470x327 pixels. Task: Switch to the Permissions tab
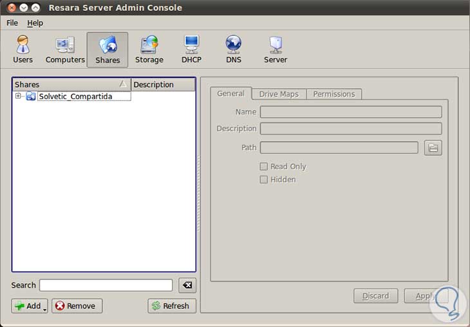334,94
